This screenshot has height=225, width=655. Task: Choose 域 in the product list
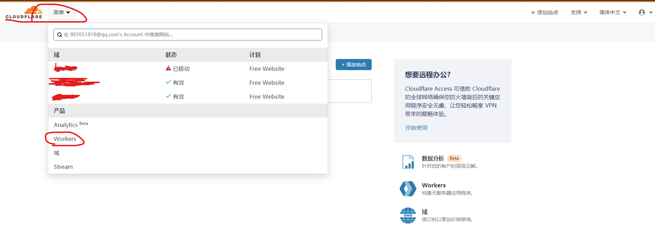pos(57,153)
